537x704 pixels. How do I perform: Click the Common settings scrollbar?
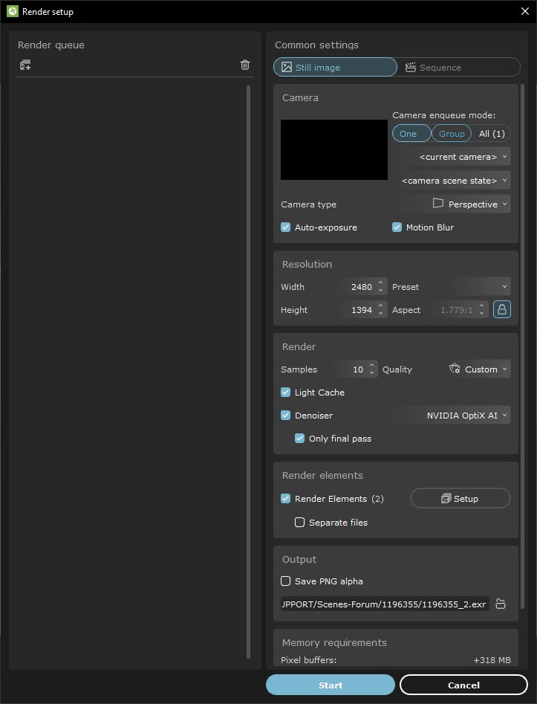point(522,346)
